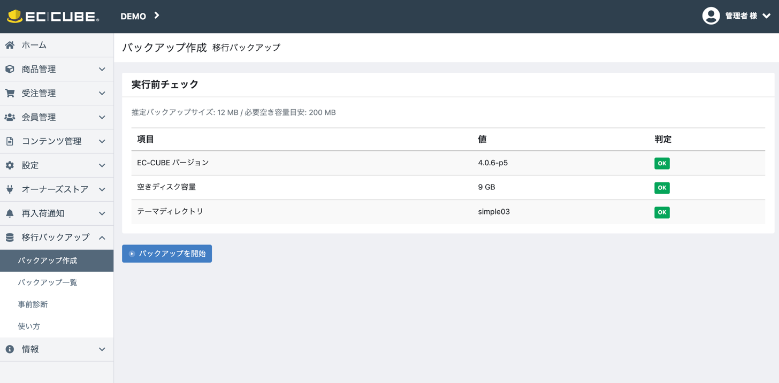This screenshot has width=779, height=383.
Task: Click OK badge in 空きディスク容量 row
Action: pos(662,188)
